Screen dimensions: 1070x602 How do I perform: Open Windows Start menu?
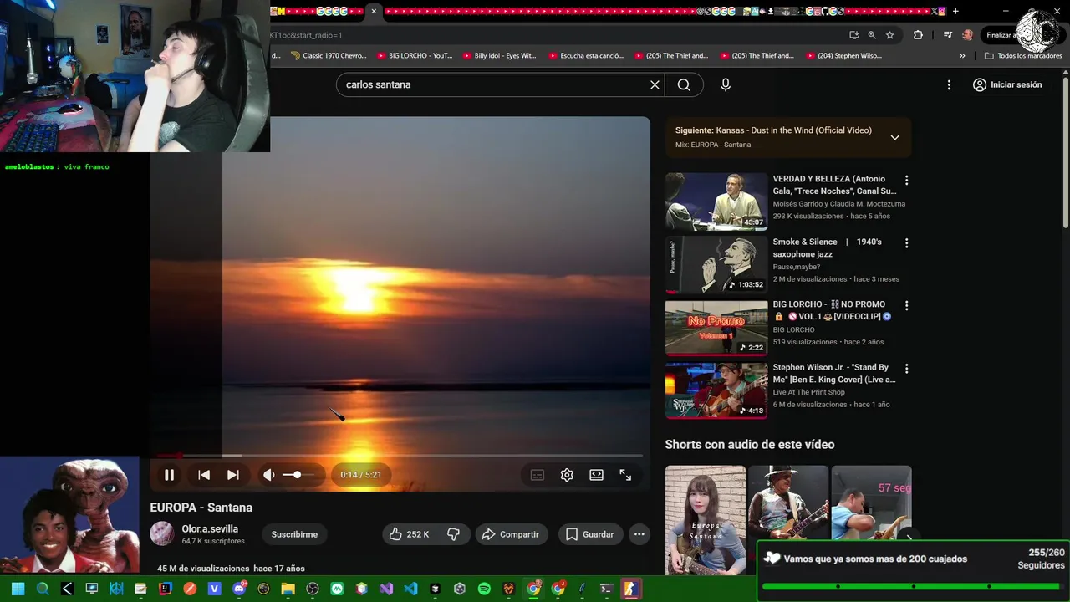(x=18, y=589)
